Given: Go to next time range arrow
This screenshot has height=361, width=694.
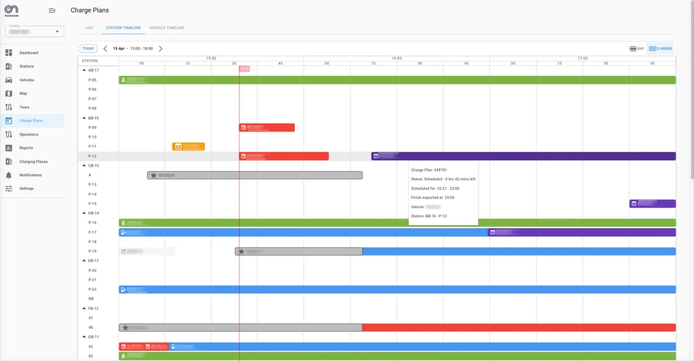Looking at the screenshot, I should pyautogui.click(x=160, y=48).
